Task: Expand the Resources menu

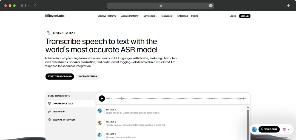Action: pos(167,16)
